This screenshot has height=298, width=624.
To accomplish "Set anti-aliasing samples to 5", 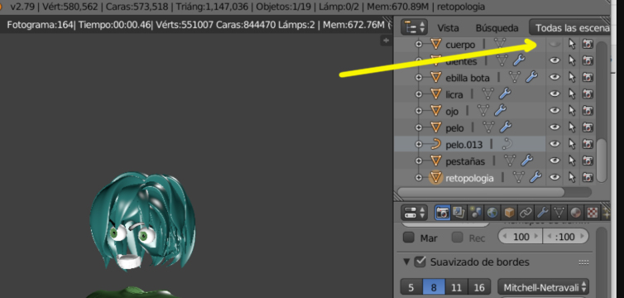I will [410, 287].
